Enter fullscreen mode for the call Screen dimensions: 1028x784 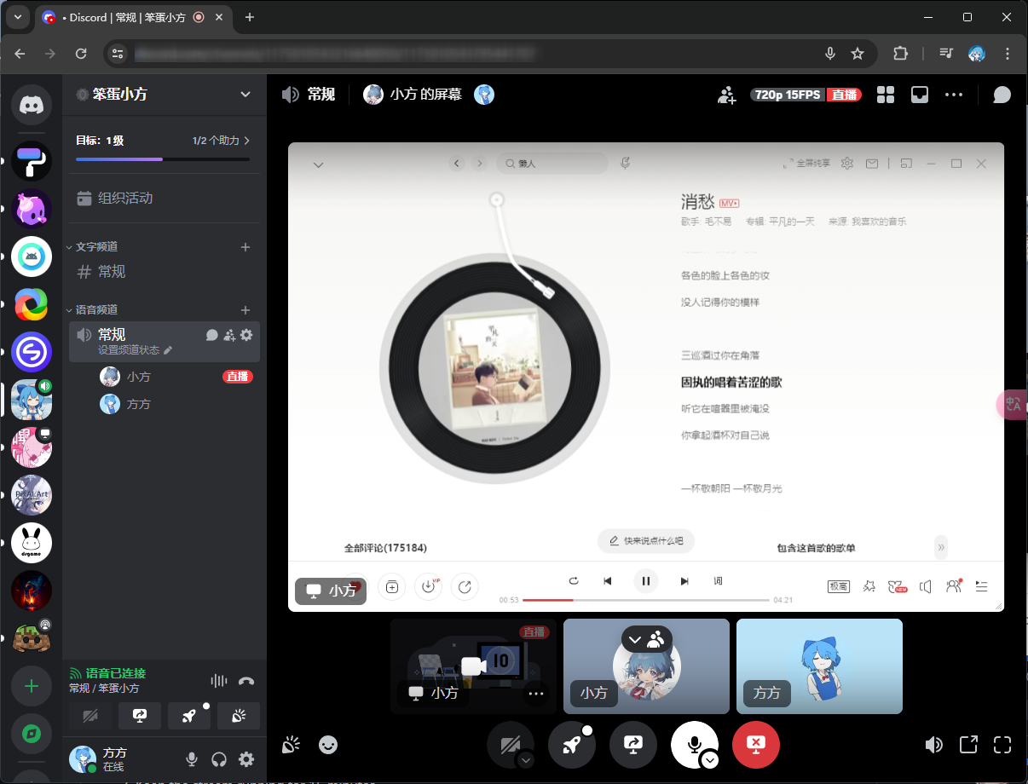1002,745
